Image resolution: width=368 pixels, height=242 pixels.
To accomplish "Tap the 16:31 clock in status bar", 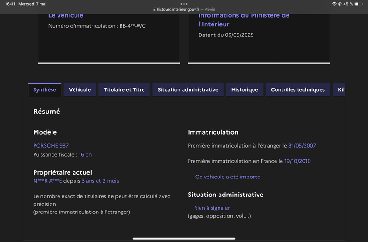I will (10, 4).
